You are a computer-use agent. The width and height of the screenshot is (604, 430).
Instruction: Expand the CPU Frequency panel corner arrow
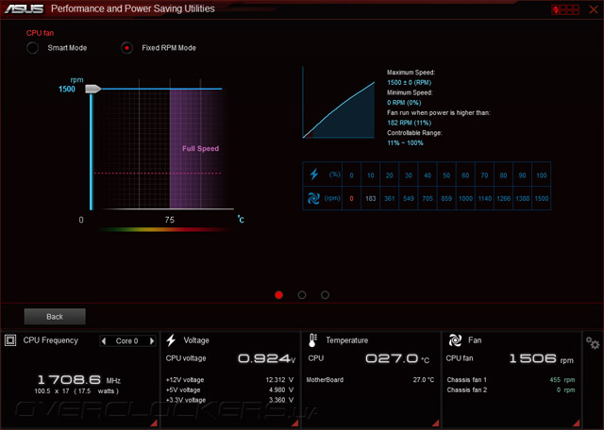[x=154, y=423]
